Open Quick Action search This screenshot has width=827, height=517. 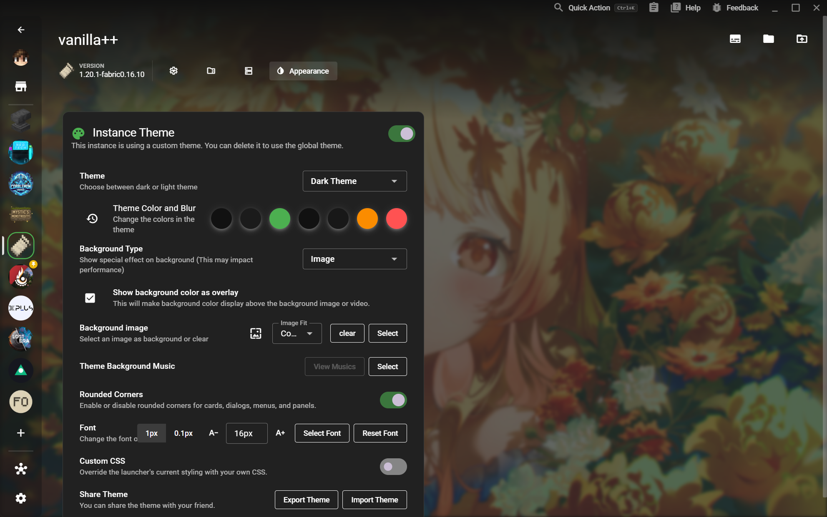click(596, 7)
